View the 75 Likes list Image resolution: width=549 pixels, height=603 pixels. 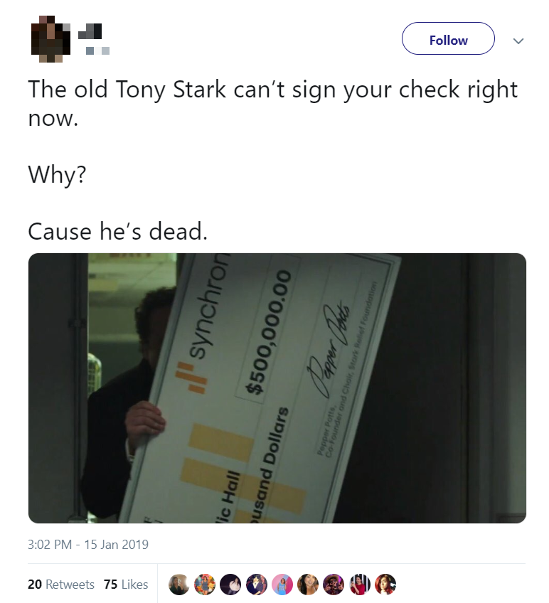[126, 585]
